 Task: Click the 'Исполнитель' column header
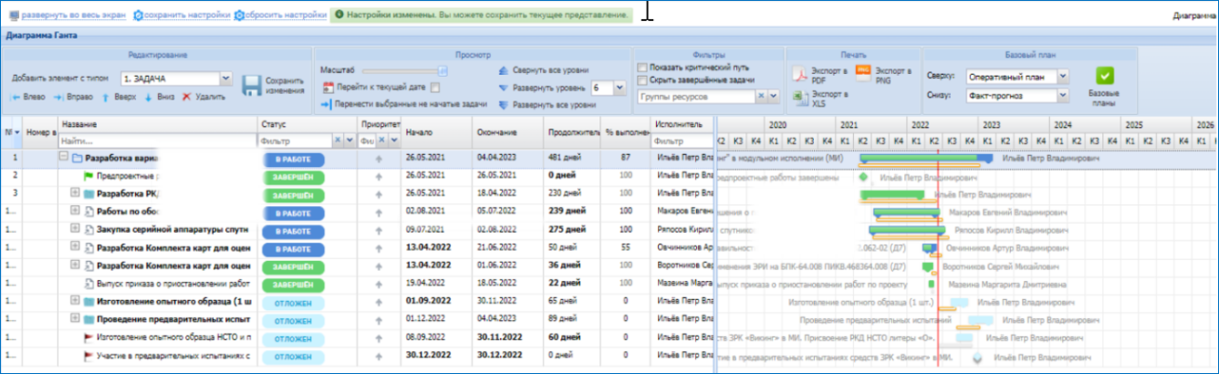683,124
